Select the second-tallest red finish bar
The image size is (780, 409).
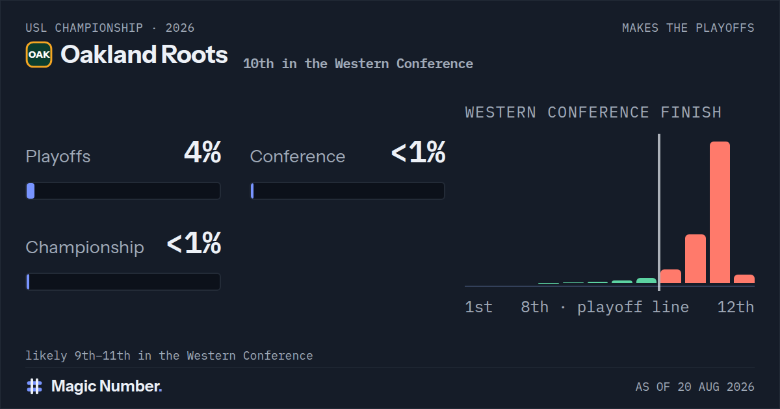[x=695, y=259]
